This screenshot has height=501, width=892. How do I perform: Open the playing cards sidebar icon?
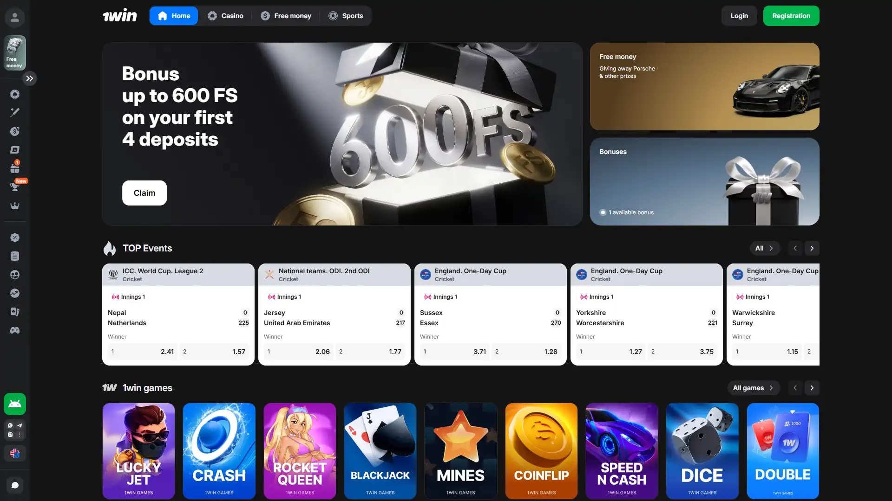pos(15,312)
